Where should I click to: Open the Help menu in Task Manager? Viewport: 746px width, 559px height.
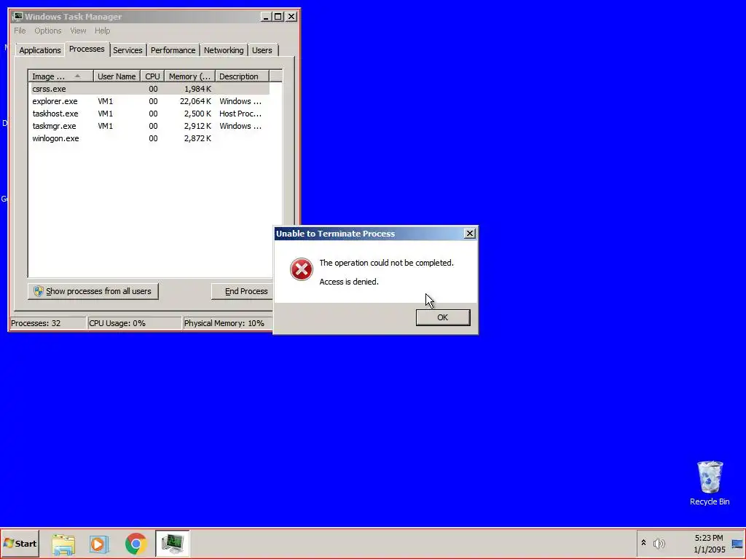(102, 31)
